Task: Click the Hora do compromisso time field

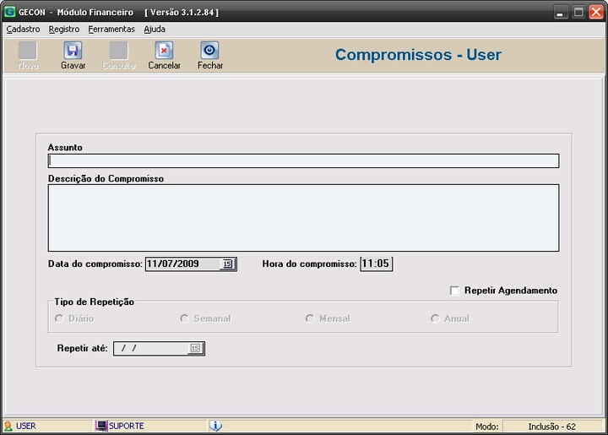Action: [x=376, y=264]
